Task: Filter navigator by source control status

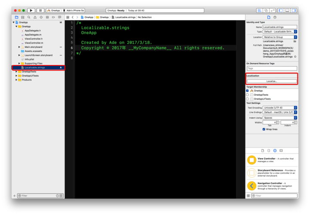Action: pos(61,196)
